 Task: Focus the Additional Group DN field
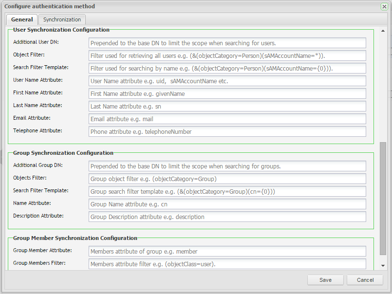[x=227, y=166]
